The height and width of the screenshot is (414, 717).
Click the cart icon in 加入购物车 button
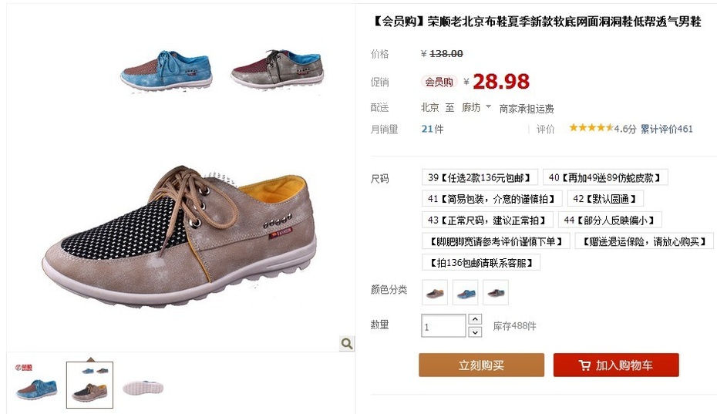coord(584,365)
